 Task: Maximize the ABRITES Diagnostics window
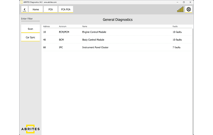[x=184, y=2]
